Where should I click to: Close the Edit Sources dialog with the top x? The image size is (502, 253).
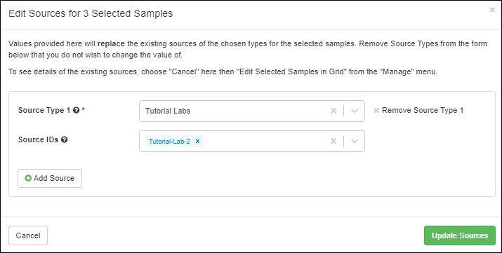pyautogui.click(x=492, y=10)
